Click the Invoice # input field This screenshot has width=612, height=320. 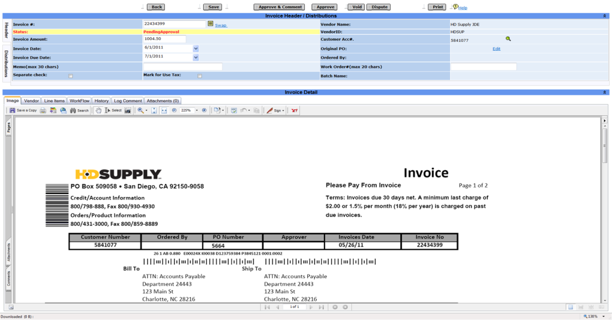click(x=174, y=24)
